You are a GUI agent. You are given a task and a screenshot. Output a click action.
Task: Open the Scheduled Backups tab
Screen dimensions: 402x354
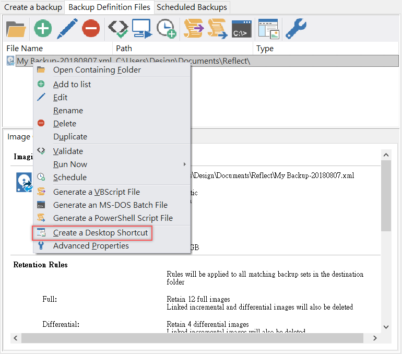pyautogui.click(x=192, y=7)
